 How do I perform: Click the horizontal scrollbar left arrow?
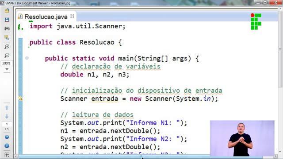coord(16,156)
